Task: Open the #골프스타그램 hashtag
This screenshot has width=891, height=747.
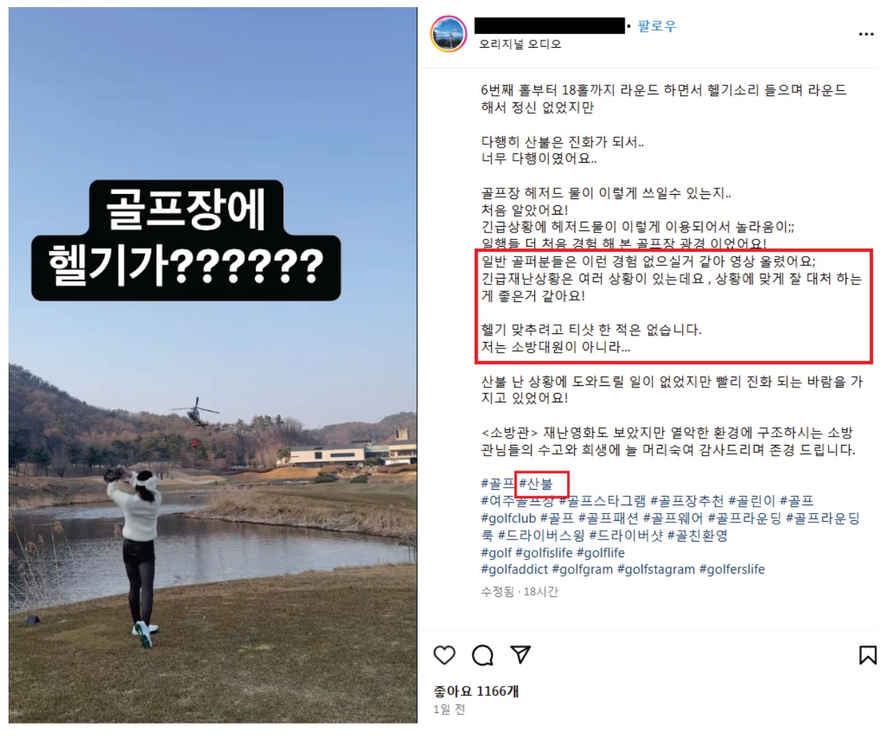Action: [603, 501]
